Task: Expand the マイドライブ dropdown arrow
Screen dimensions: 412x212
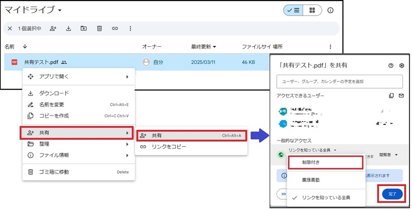Action: coord(60,10)
